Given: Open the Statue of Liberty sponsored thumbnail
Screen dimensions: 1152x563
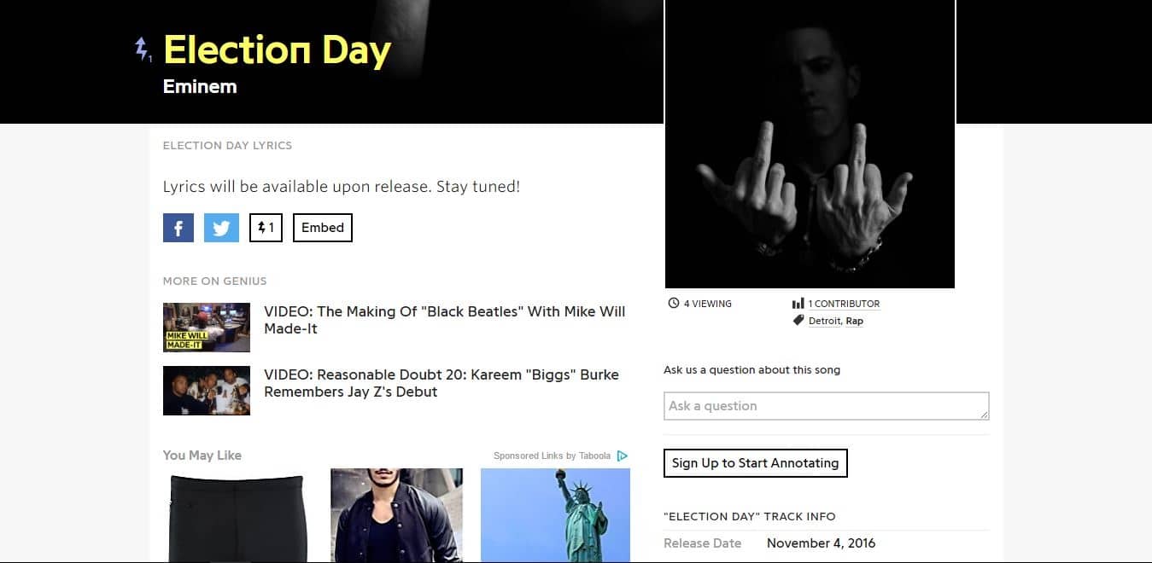Looking at the screenshot, I should [x=555, y=515].
